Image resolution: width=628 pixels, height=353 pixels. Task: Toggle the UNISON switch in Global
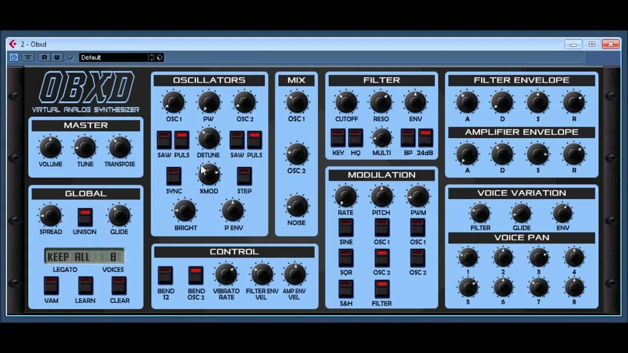point(85,217)
